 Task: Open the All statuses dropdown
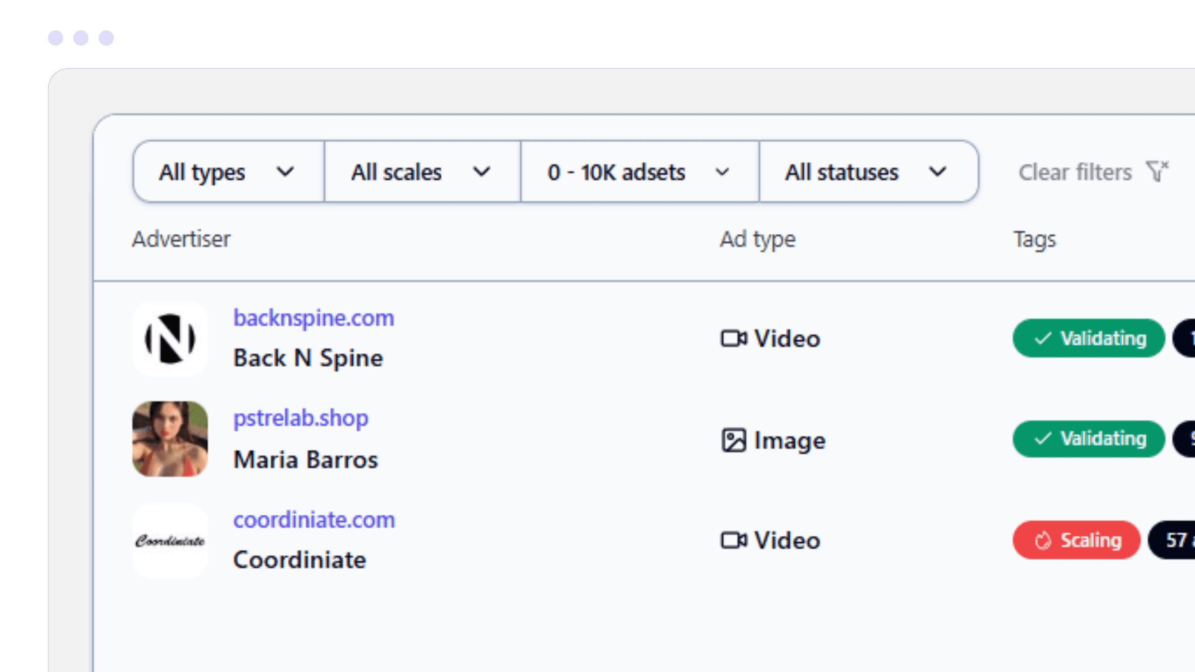click(x=868, y=172)
